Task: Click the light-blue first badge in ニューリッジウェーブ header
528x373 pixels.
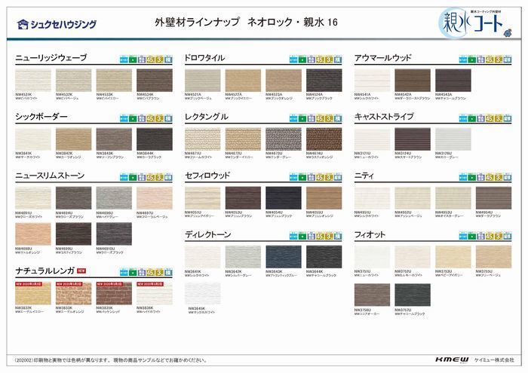Action: pos(124,60)
